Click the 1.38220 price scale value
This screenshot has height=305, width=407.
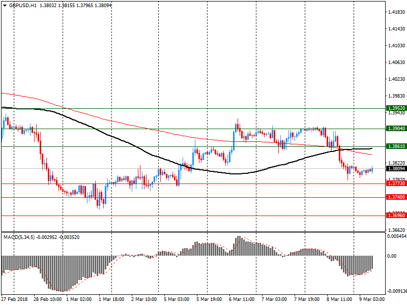pos(396,163)
